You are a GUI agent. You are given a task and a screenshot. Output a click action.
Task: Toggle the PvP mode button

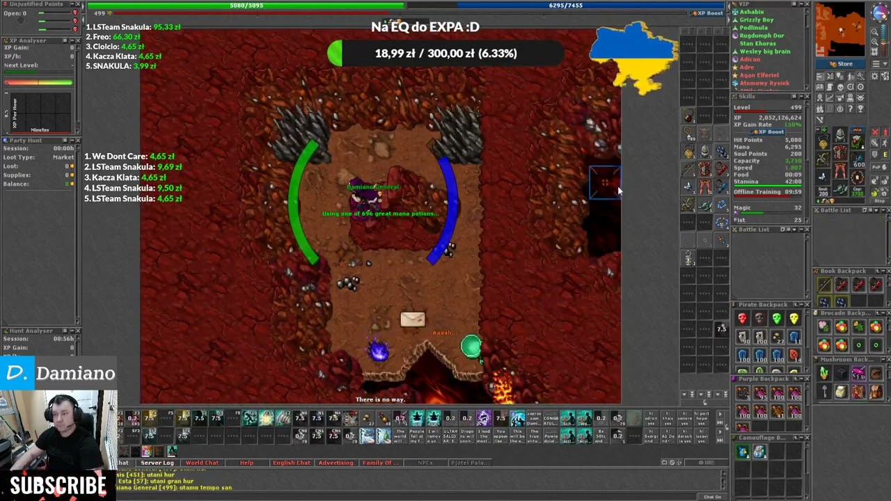[x=879, y=167]
